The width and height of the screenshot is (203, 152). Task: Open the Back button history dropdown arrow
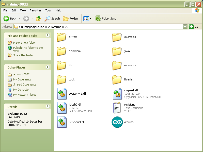19,19
